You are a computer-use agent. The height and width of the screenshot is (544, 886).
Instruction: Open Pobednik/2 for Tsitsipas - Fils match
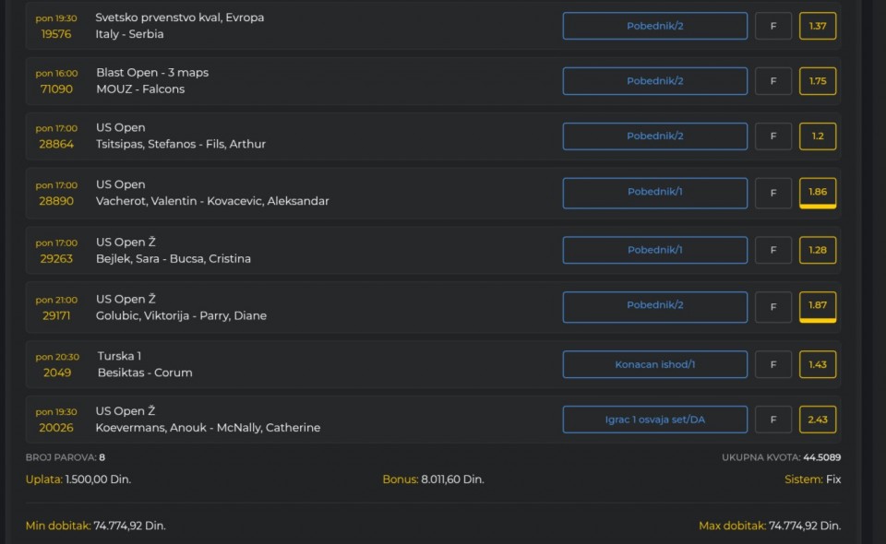click(x=655, y=136)
